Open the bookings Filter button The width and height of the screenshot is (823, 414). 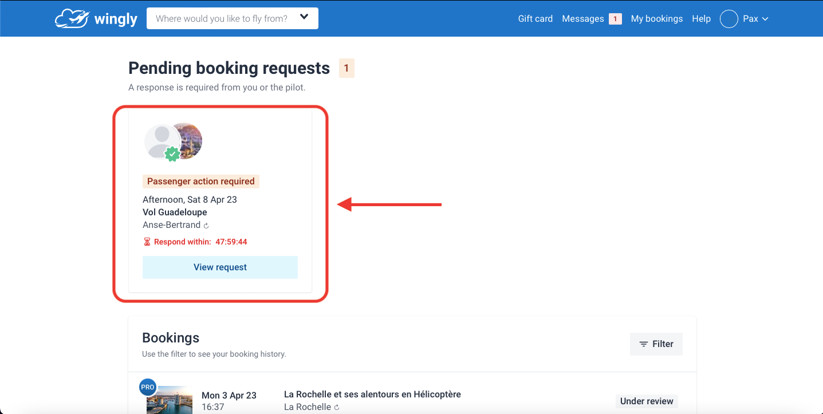(656, 344)
